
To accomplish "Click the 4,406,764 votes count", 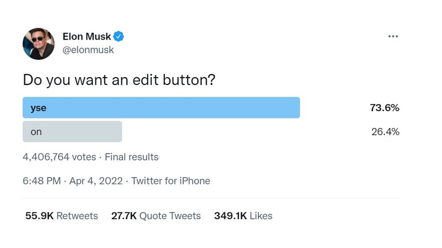I will click(x=59, y=157).
